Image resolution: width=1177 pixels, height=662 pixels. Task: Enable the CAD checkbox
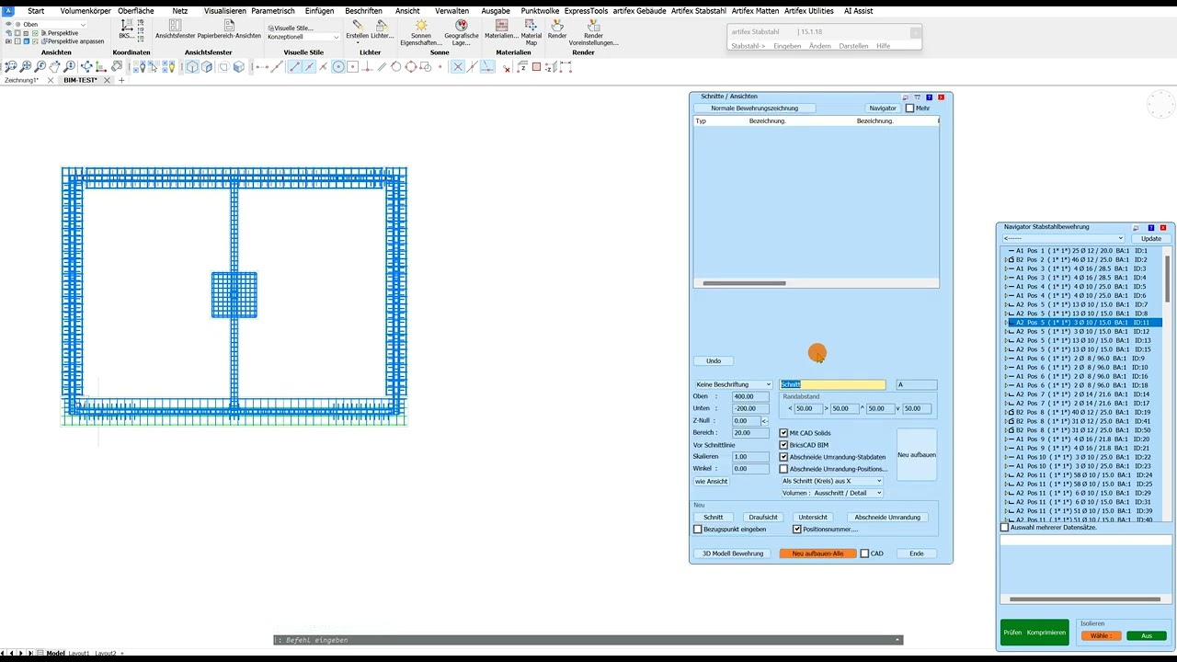point(864,554)
